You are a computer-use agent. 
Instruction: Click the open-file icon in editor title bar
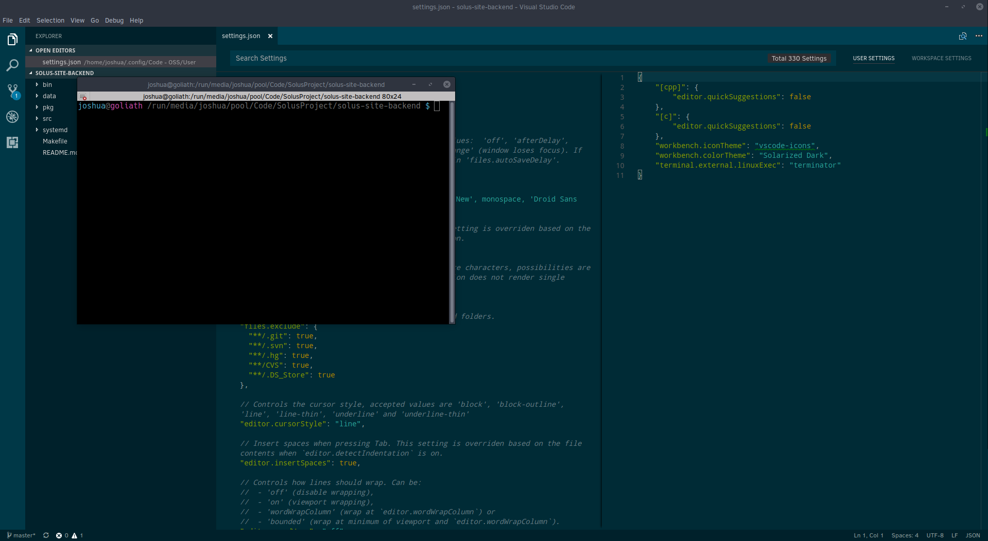[963, 36]
